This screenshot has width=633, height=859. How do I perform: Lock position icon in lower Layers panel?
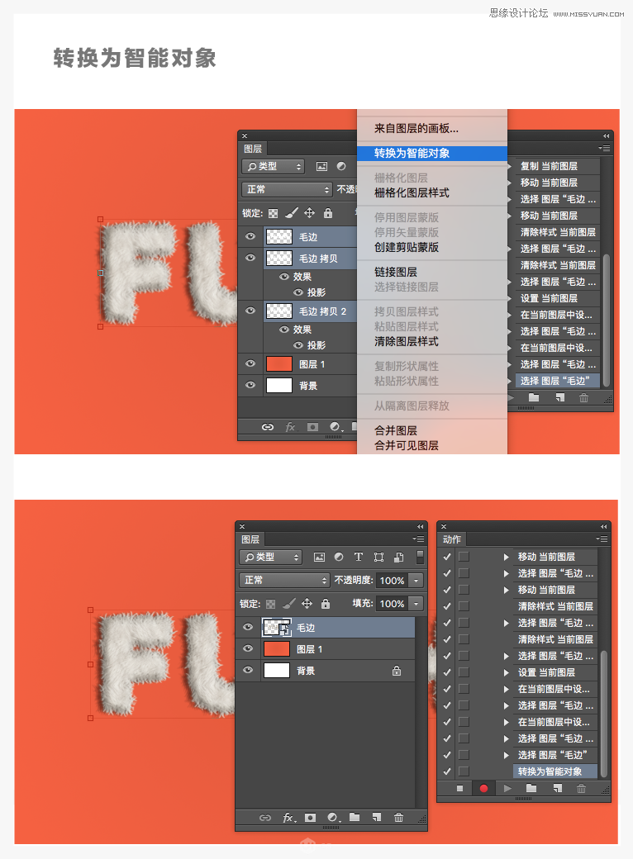(307, 603)
